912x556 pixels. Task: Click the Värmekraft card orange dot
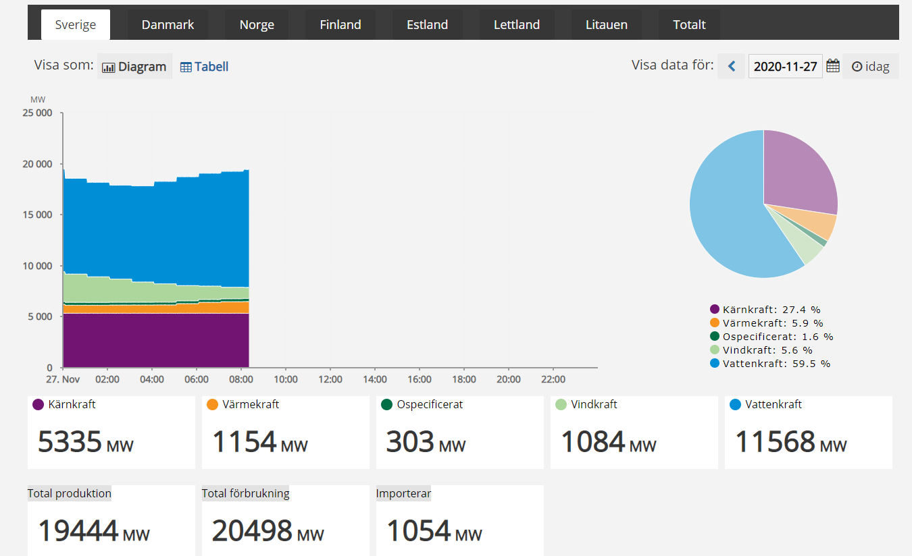[x=213, y=404]
